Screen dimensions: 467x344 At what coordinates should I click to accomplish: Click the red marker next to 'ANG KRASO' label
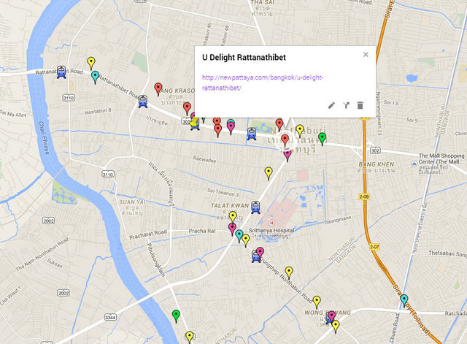tap(158, 89)
